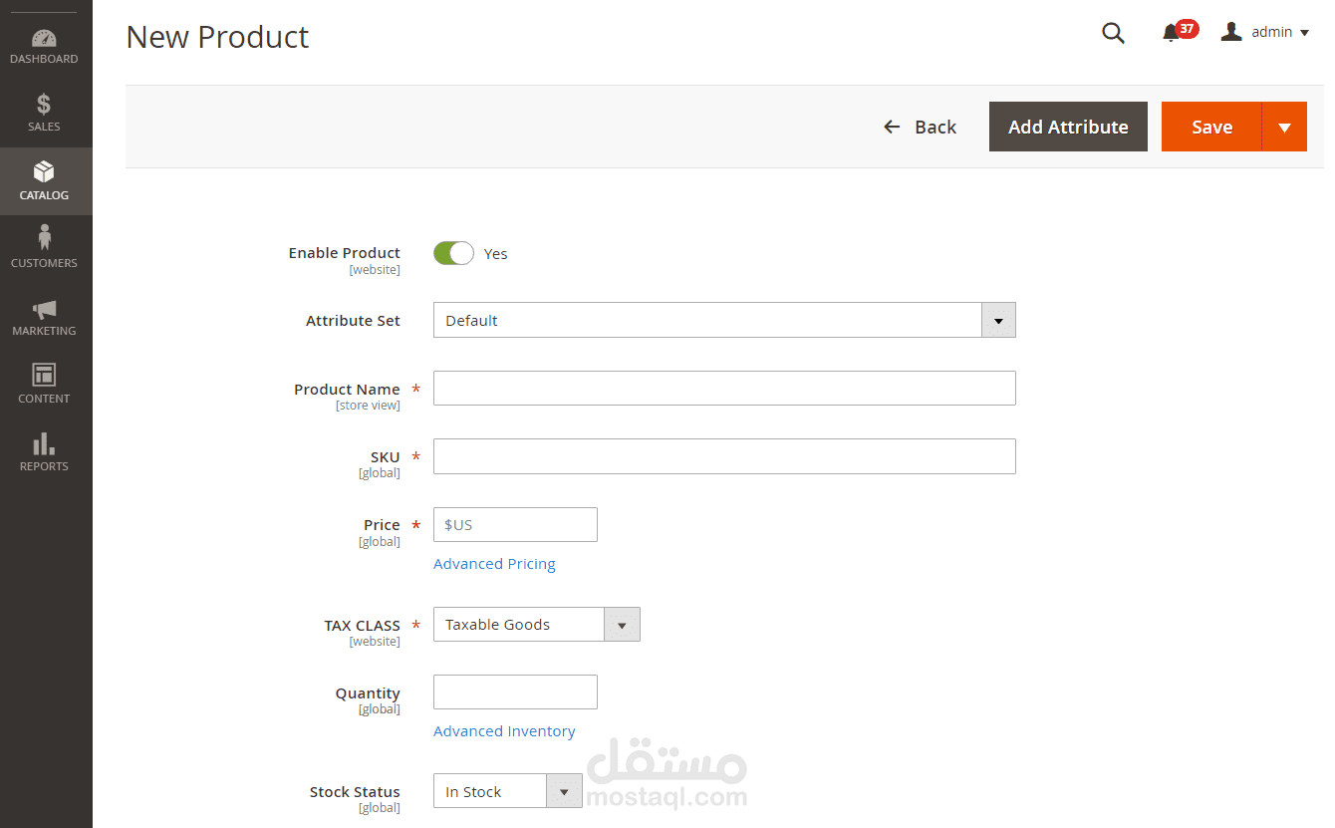Click the admin user avatar icon
1335x828 pixels.
tap(1231, 32)
